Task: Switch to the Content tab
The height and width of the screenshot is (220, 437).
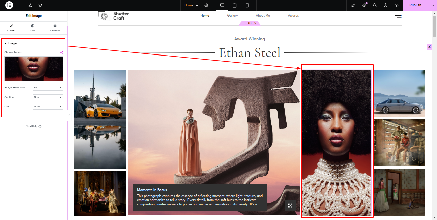Action: [x=11, y=28]
